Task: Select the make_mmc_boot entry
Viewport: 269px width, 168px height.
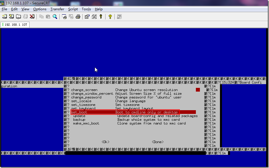Action: coord(86,123)
